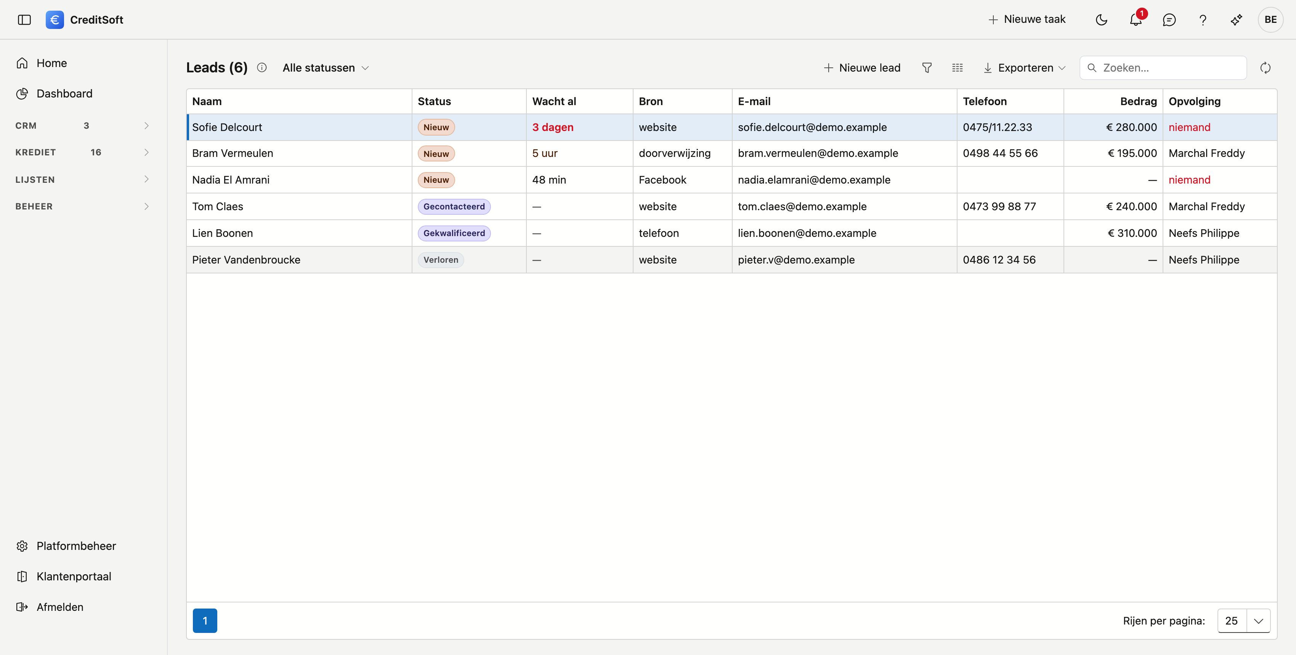Sort by the Wacht al column header
Image resolution: width=1296 pixels, height=655 pixels.
(579, 102)
